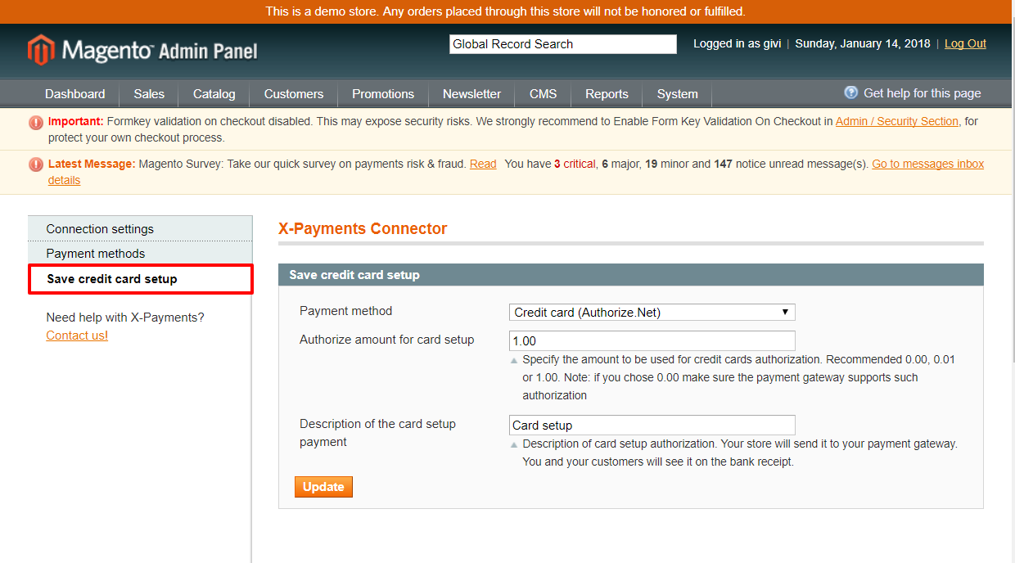Open the Dashboard menu
The image size is (1015, 563).
point(75,94)
